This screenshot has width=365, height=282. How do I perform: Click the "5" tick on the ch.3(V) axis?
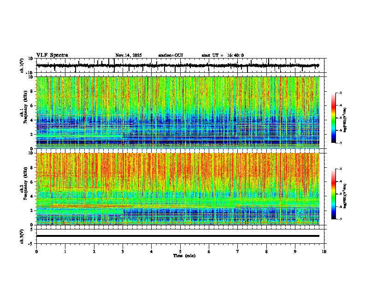tap(32, 229)
